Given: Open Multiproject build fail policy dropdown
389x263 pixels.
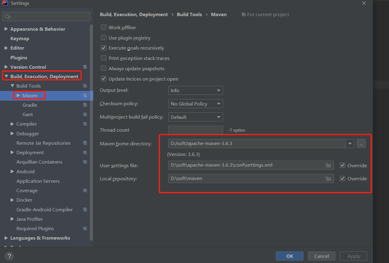Looking at the screenshot, I should pos(195,117).
